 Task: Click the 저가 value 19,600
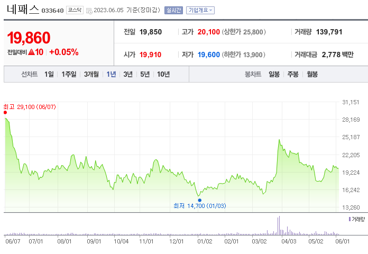(209, 55)
